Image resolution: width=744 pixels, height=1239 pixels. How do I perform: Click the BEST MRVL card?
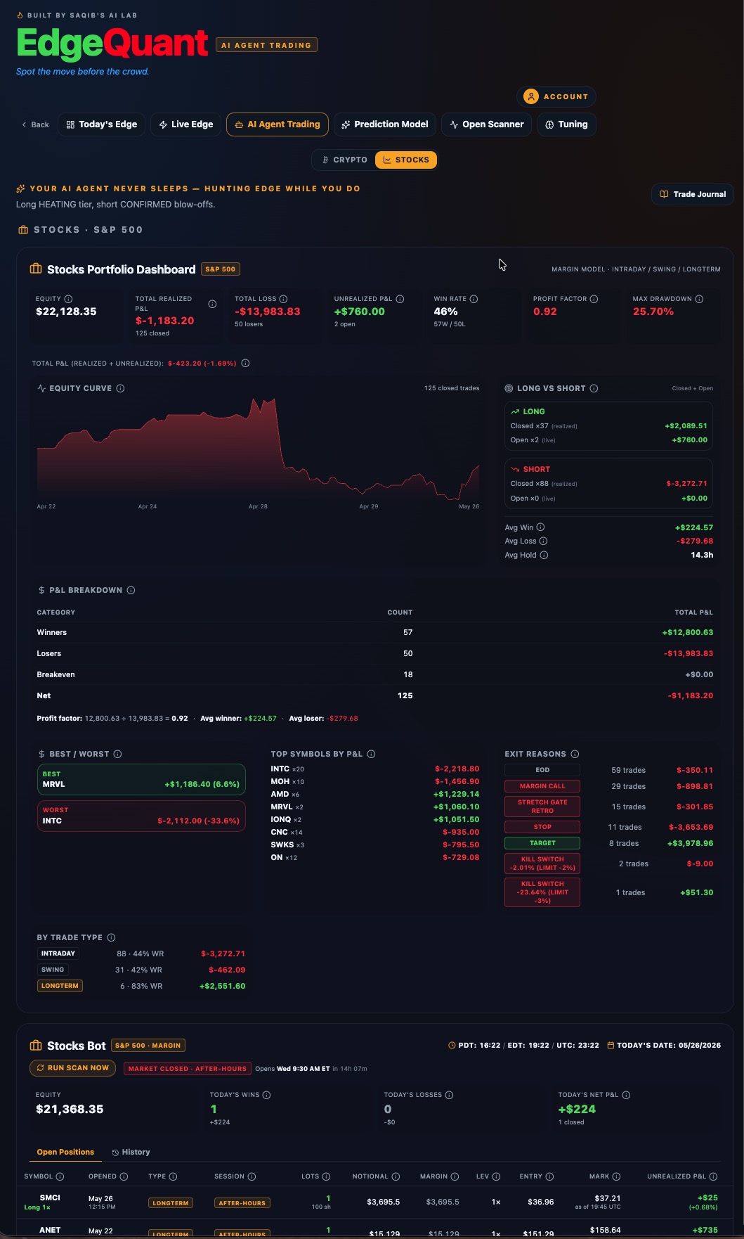pyautogui.click(x=141, y=779)
